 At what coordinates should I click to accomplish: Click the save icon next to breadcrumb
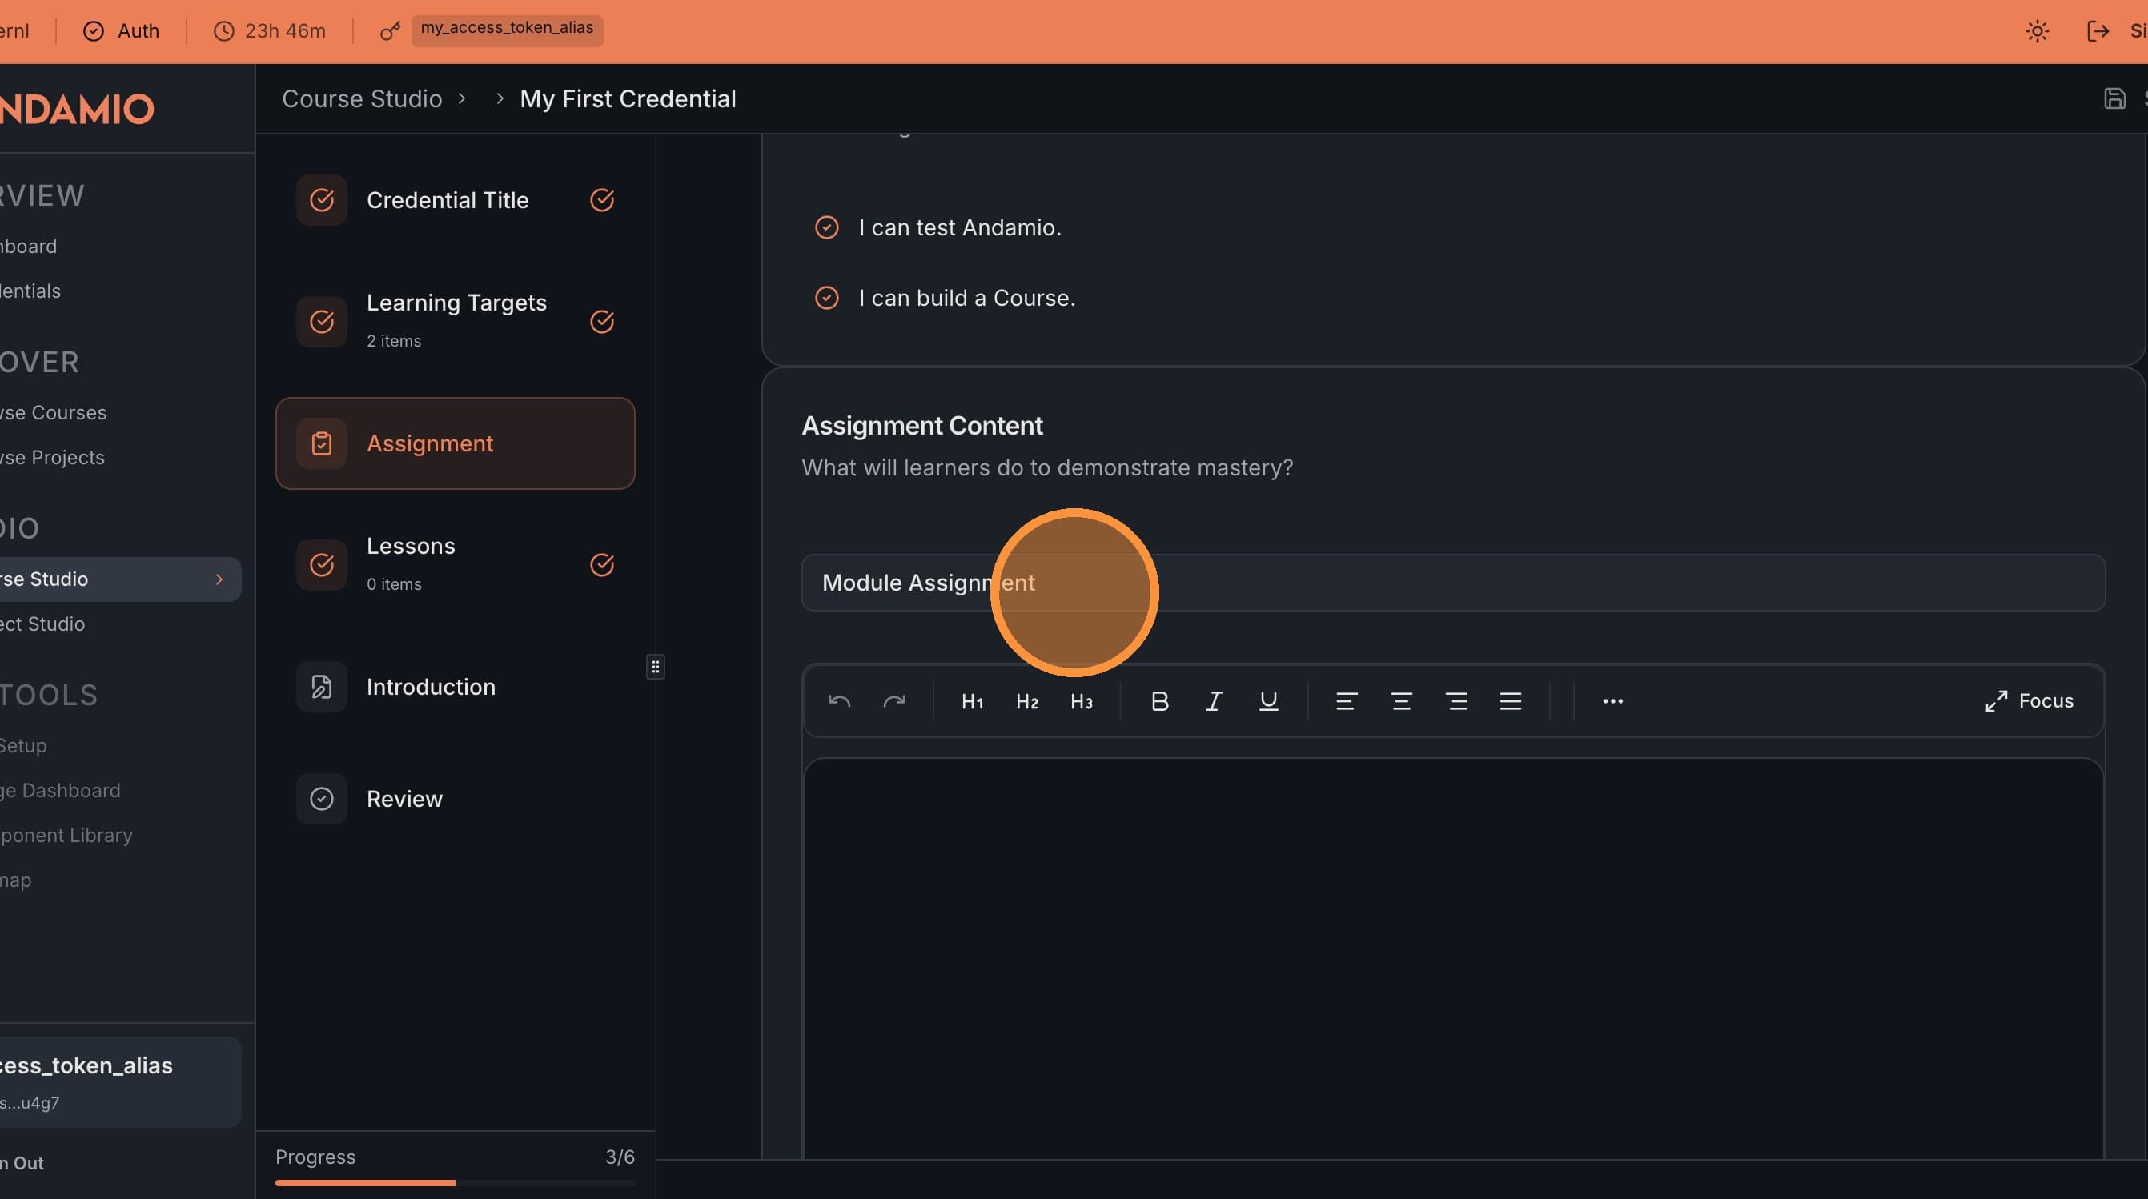coord(2115,98)
